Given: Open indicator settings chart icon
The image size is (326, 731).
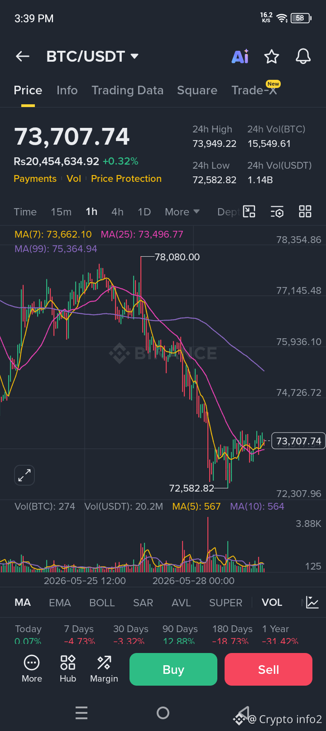Looking at the screenshot, I should pos(312,602).
